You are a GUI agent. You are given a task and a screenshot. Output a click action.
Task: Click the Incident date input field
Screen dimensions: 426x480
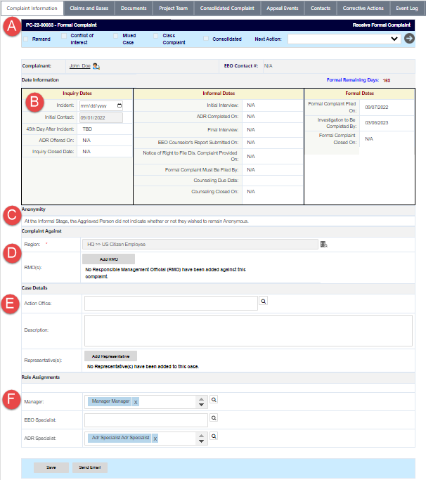101,105
